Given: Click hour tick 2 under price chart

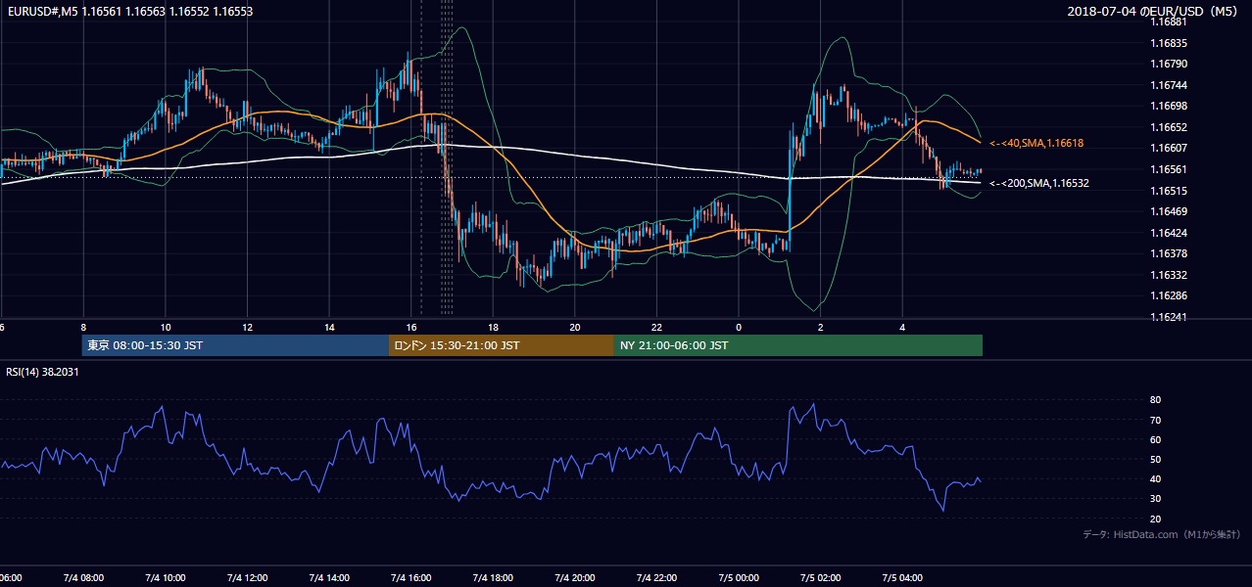Looking at the screenshot, I should pyautogui.click(x=821, y=327).
